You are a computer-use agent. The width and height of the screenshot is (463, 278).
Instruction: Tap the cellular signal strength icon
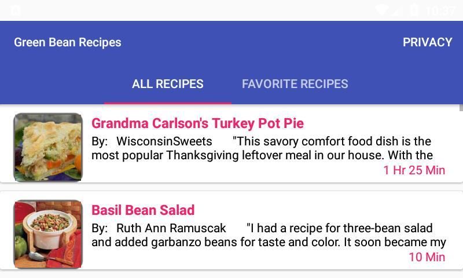[x=397, y=10]
